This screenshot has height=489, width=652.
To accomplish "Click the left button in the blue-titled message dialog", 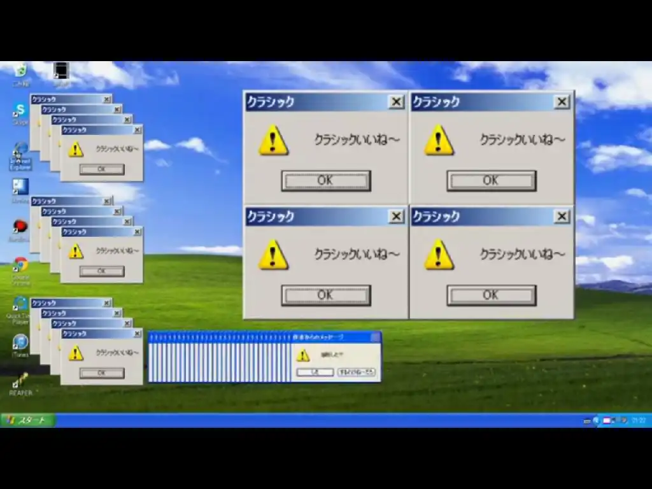I will point(315,372).
